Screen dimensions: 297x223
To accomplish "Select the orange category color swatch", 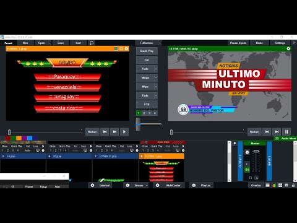I will click(x=19, y=138).
